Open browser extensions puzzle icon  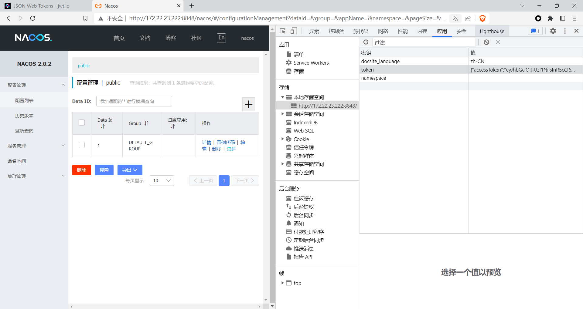550,18
